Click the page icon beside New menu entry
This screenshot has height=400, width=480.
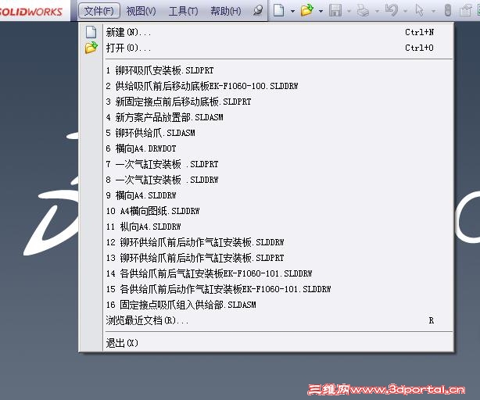91,32
